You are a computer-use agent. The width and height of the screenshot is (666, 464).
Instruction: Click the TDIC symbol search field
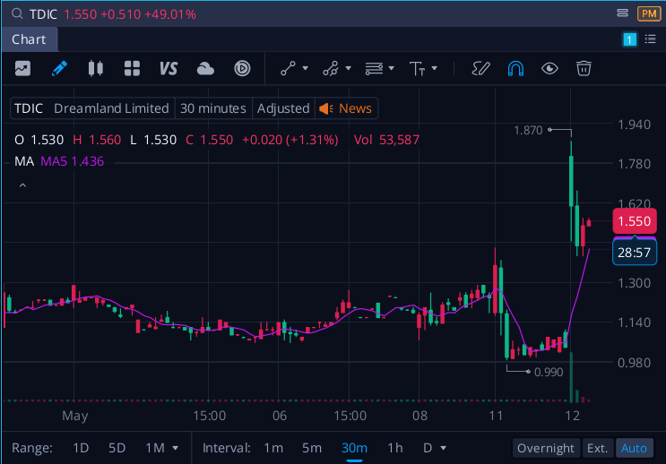(x=43, y=14)
